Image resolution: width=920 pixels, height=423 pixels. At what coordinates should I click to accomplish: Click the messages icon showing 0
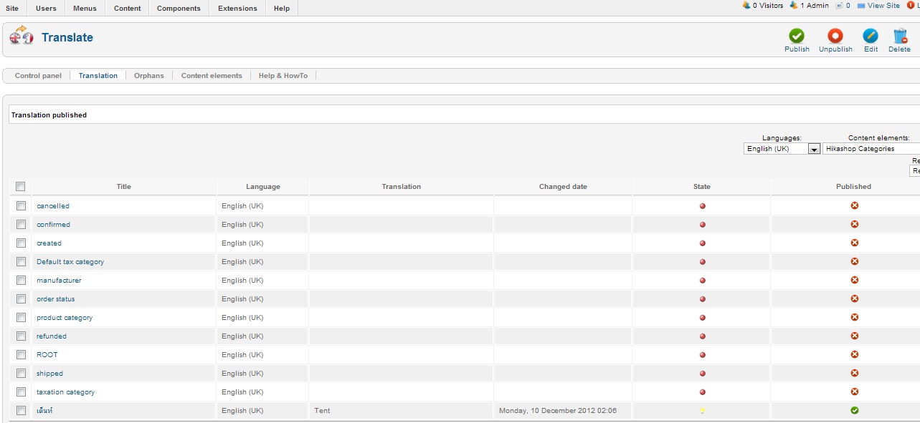[839, 5]
